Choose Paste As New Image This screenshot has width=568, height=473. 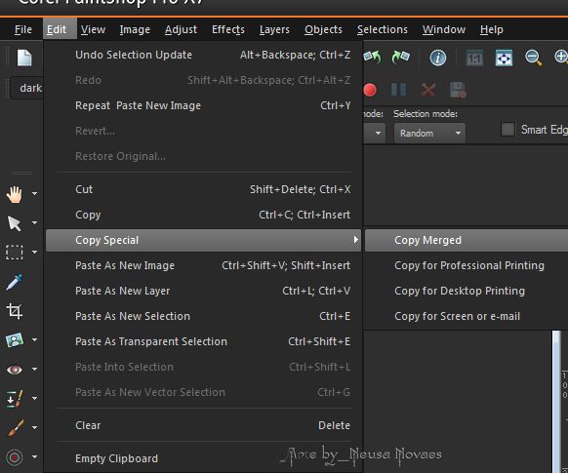[204, 265]
